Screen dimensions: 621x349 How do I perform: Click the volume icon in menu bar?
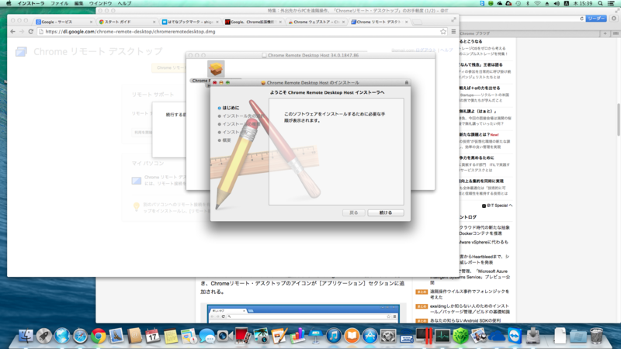pos(557,3)
